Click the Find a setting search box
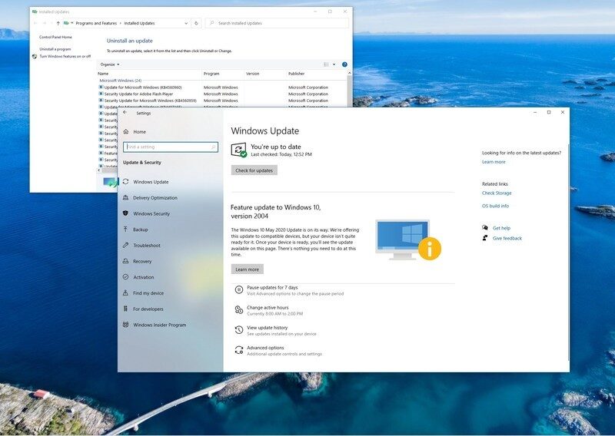This screenshot has width=615, height=436. pyautogui.click(x=171, y=147)
